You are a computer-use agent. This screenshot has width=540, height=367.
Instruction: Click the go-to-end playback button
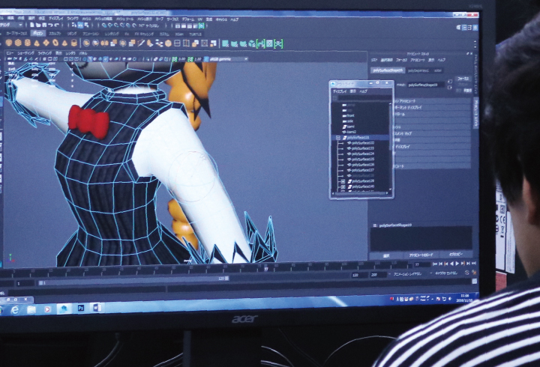[474, 263]
